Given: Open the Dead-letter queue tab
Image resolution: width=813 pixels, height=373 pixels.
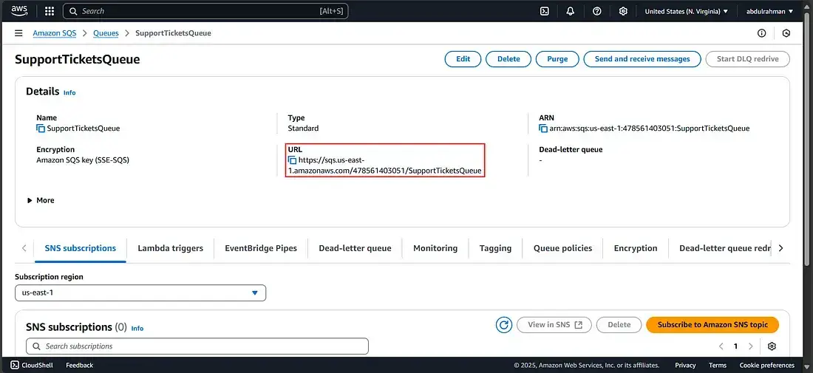Looking at the screenshot, I should pos(356,248).
